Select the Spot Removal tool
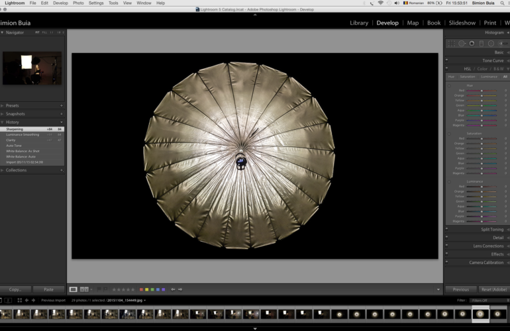 462,43
